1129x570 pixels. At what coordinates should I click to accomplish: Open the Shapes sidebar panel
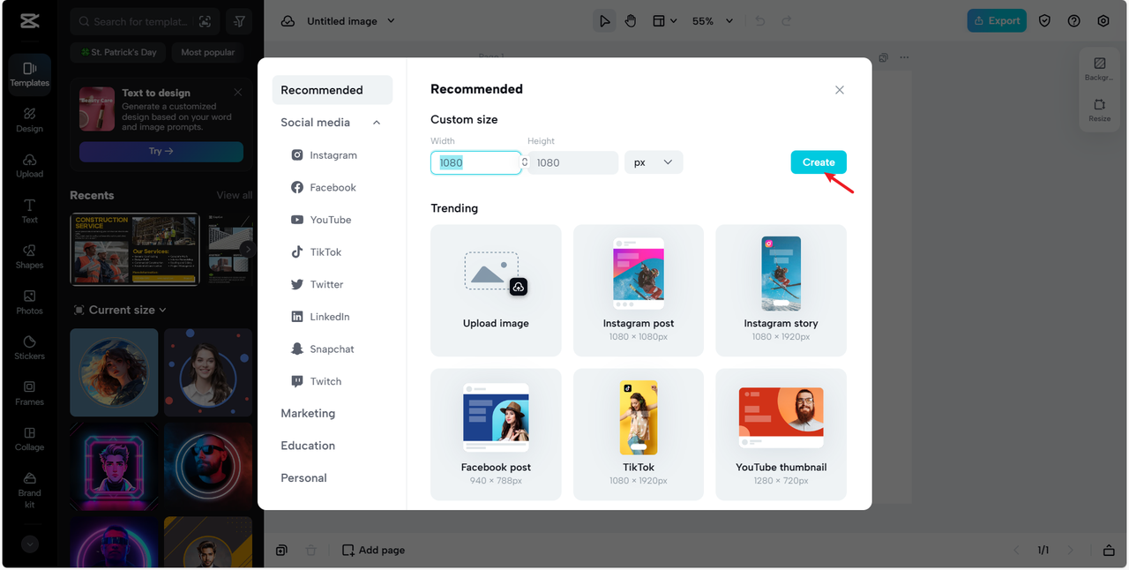coord(29,257)
